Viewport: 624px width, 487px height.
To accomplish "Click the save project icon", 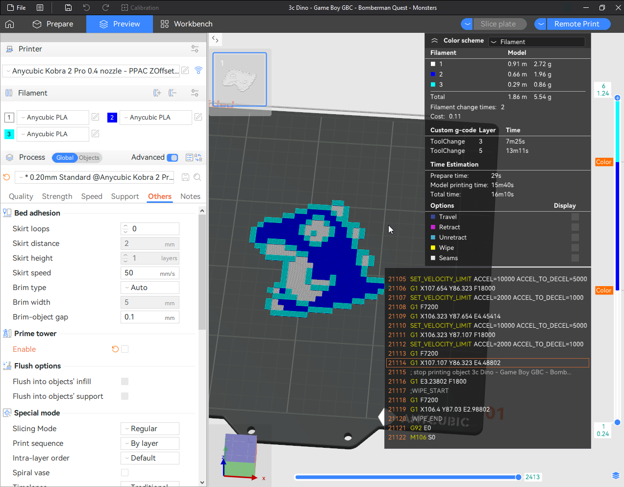I will pyautogui.click(x=68, y=8).
